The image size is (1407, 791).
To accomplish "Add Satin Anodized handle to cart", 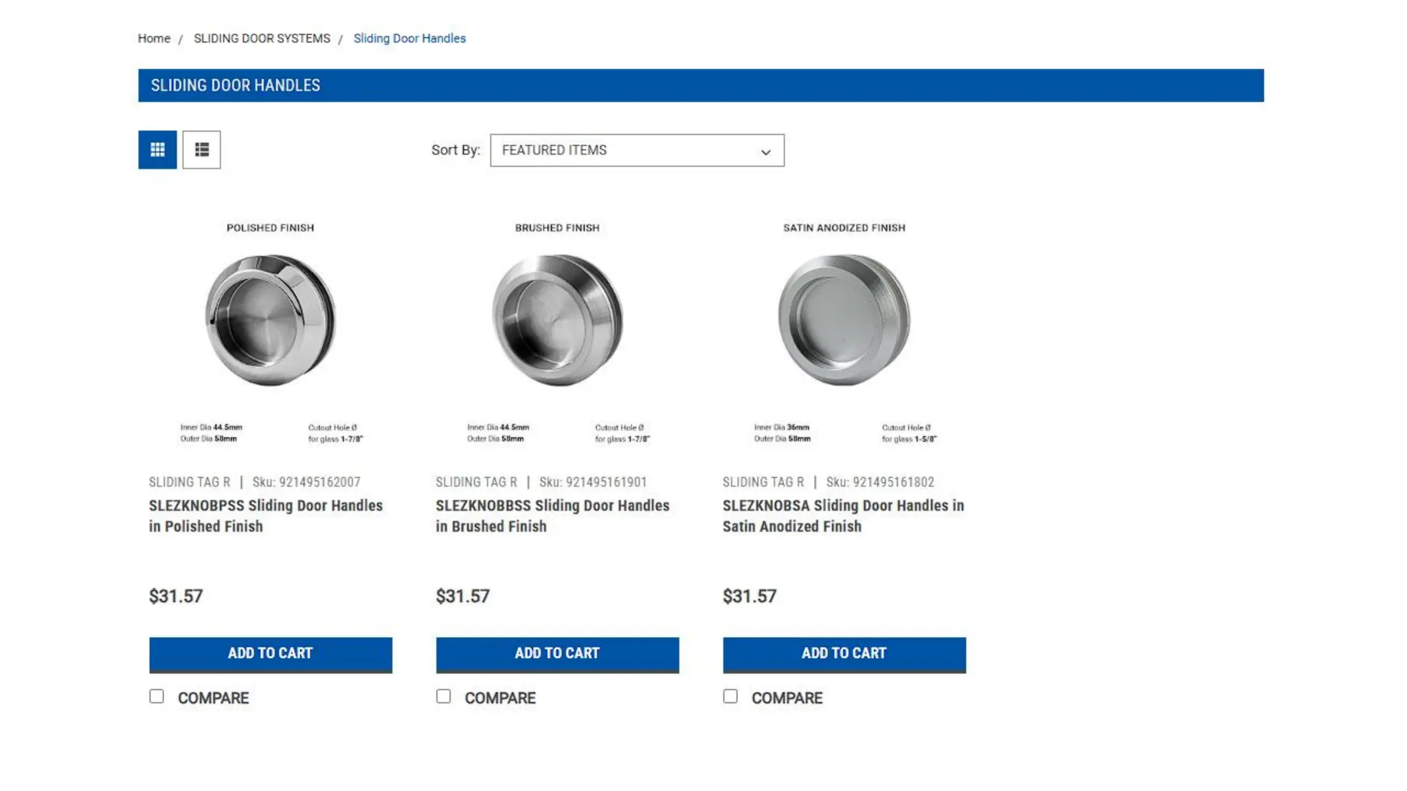I will click(x=844, y=654).
